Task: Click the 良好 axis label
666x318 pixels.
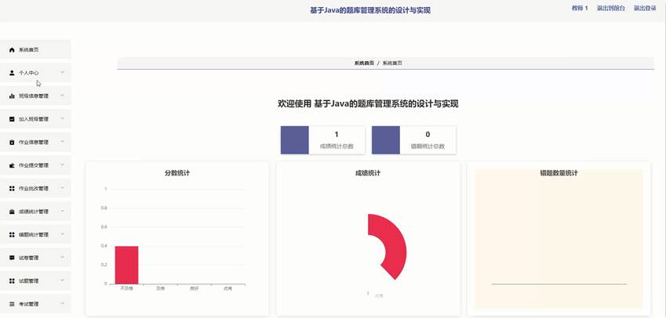Action: pyautogui.click(x=194, y=288)
